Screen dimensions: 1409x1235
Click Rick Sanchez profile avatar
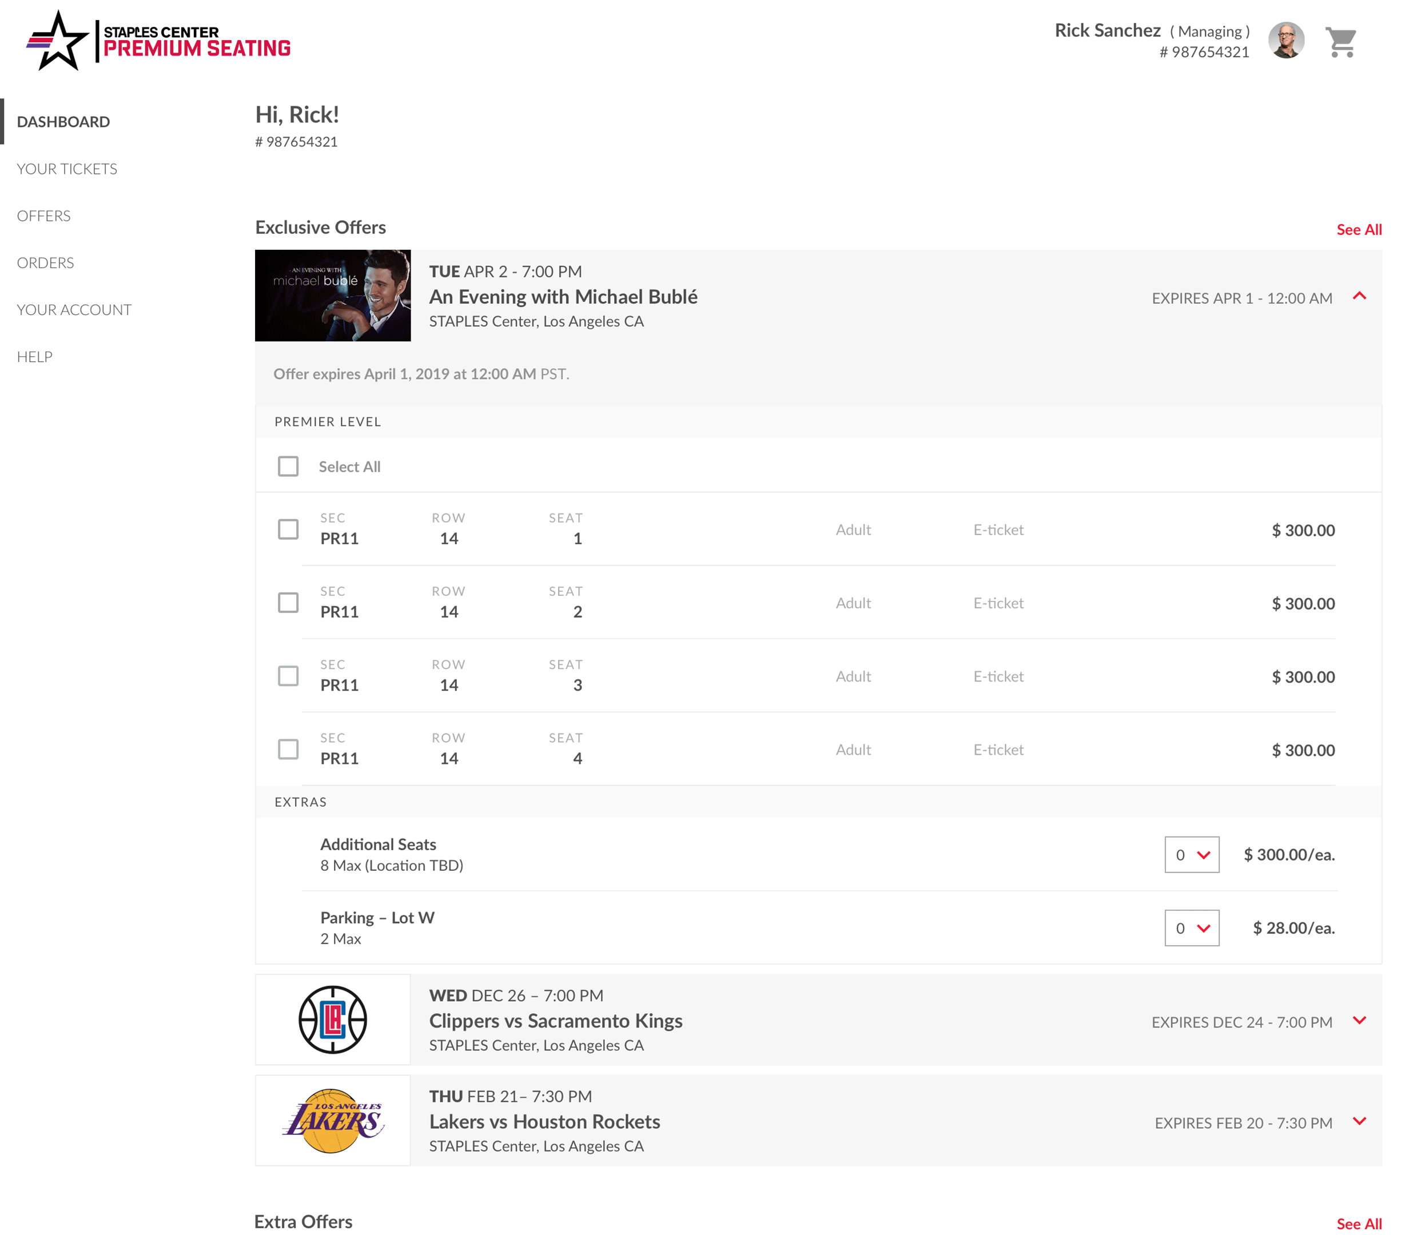[1285, 41]
